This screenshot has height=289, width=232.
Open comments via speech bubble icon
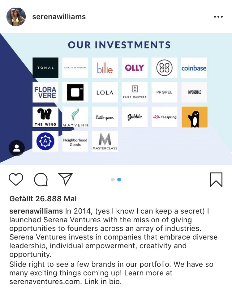tap(41, 179)
